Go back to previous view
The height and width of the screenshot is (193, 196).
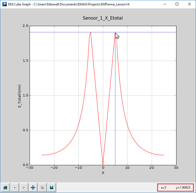pos(14,187)
